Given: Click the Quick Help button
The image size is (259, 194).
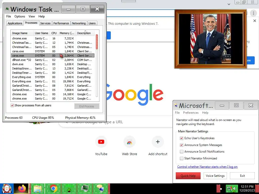Looking at the screenshot, I should (188, 176).
